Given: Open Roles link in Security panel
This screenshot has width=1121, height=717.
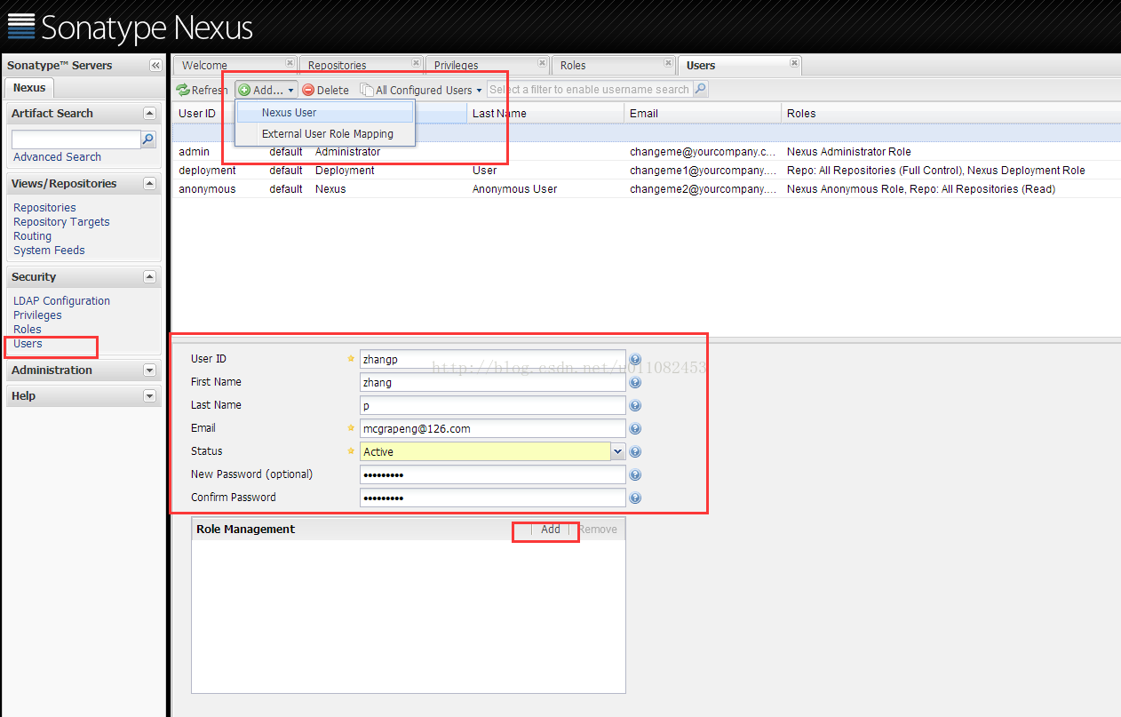Looking at the screenshot, I should (27, 330).
